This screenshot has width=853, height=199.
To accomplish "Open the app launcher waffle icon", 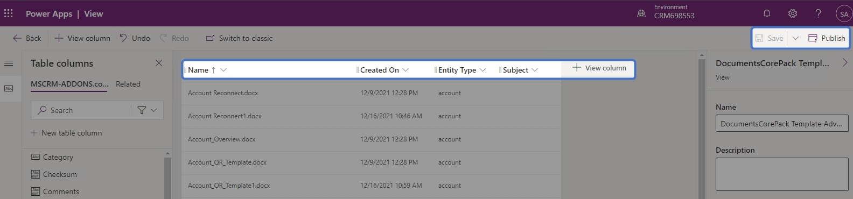I will pos(9,13).
